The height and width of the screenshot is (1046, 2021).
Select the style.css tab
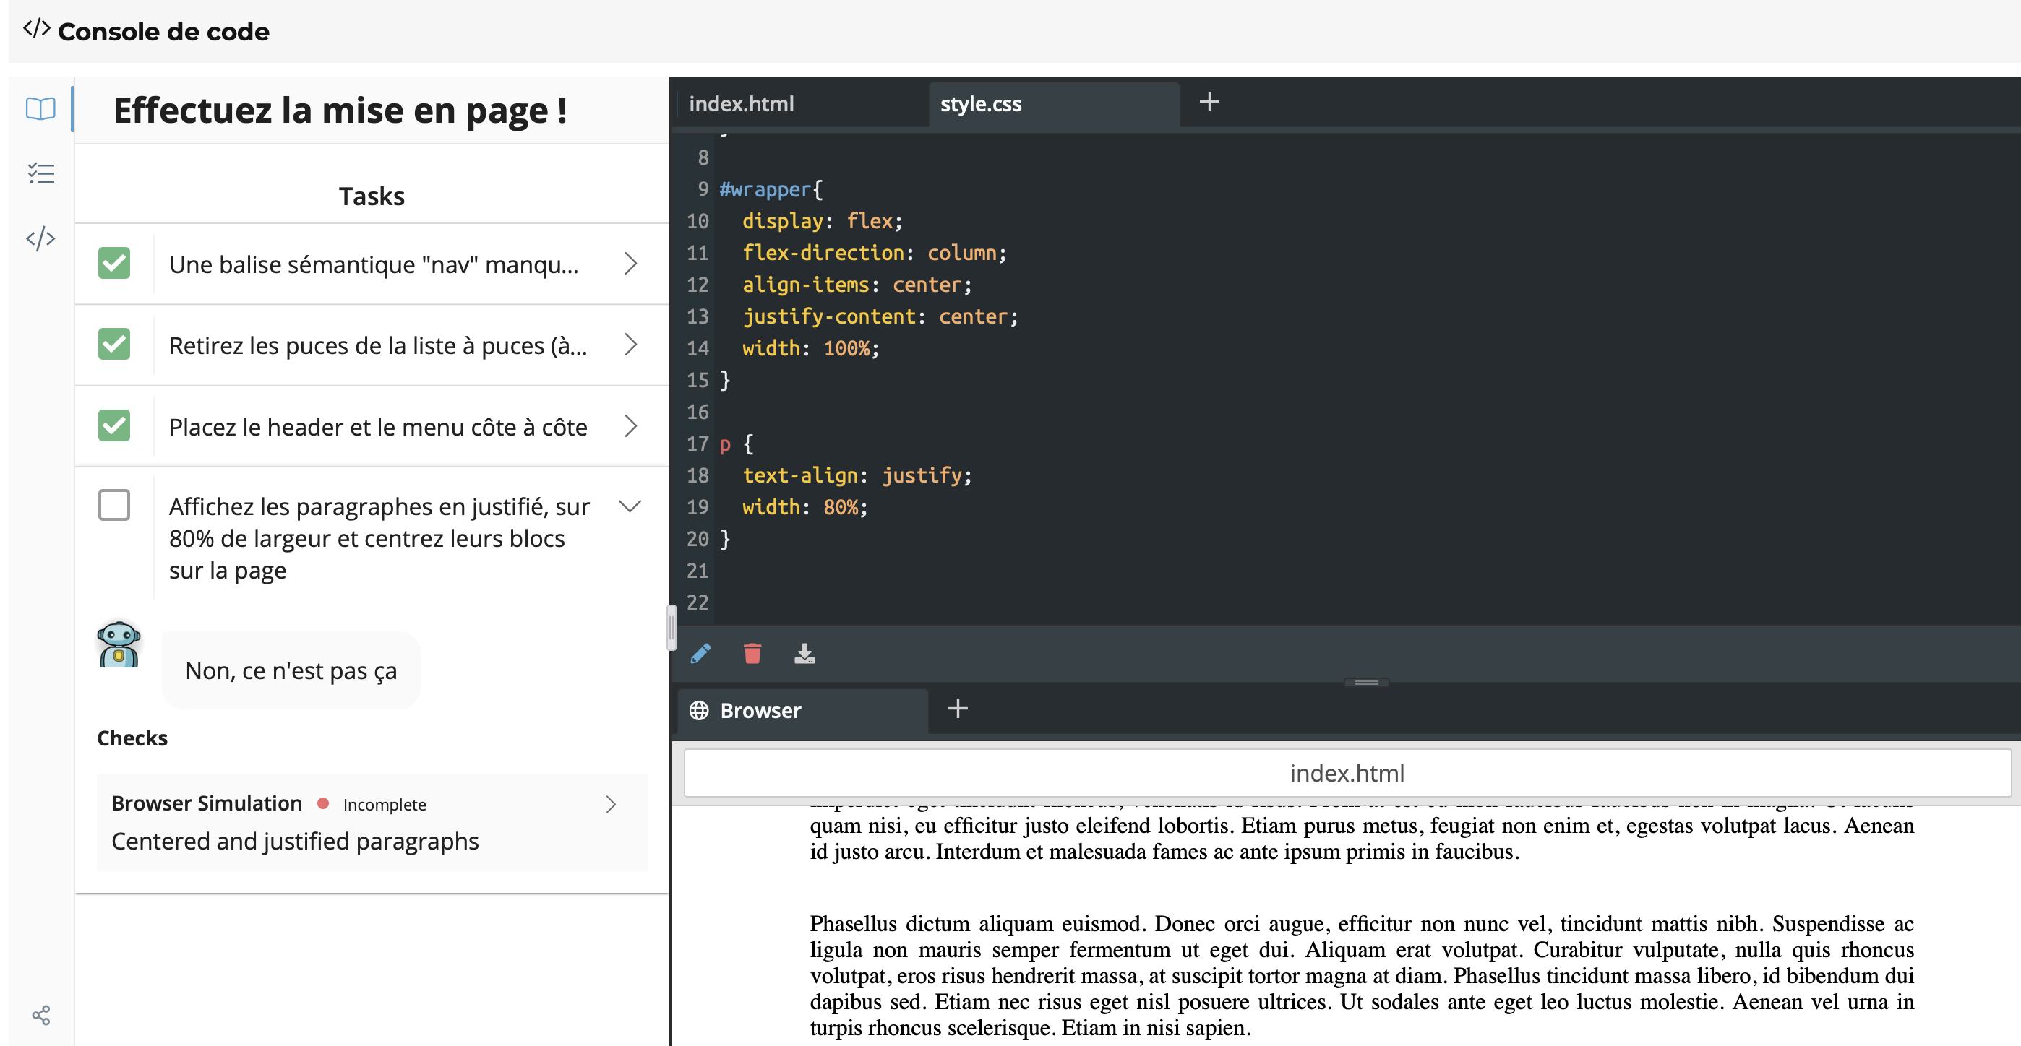[x=981, y=103]
